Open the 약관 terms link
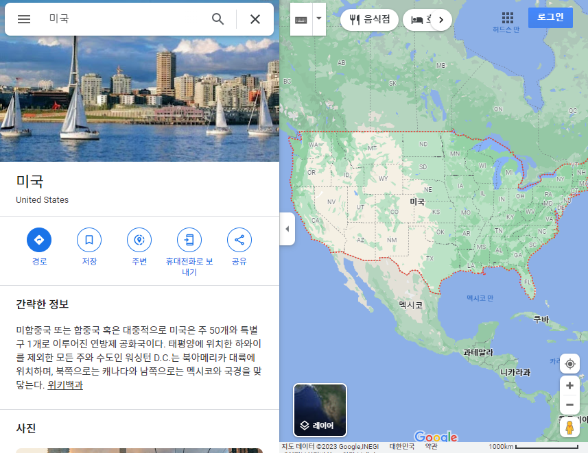 432,446
